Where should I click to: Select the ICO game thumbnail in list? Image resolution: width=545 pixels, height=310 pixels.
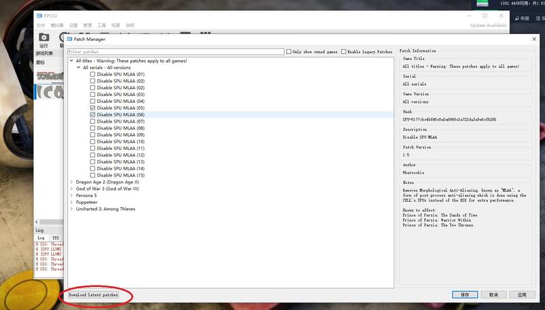click(50, 92)
